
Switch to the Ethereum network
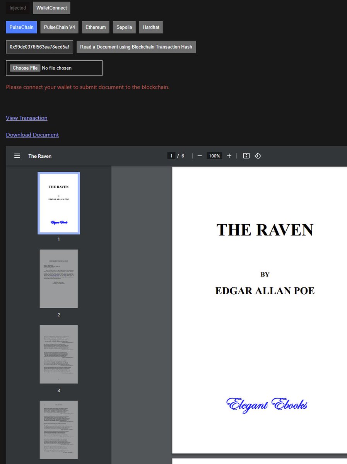coord(96,27)
